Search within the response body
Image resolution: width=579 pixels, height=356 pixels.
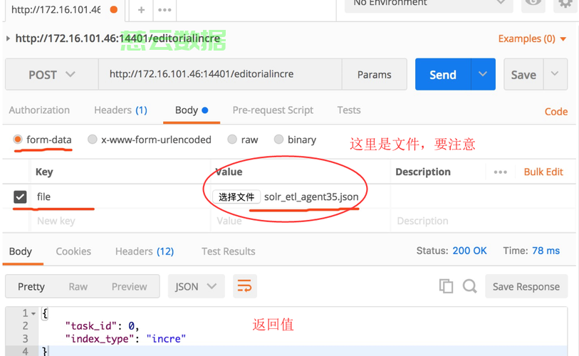pos(470,286)
